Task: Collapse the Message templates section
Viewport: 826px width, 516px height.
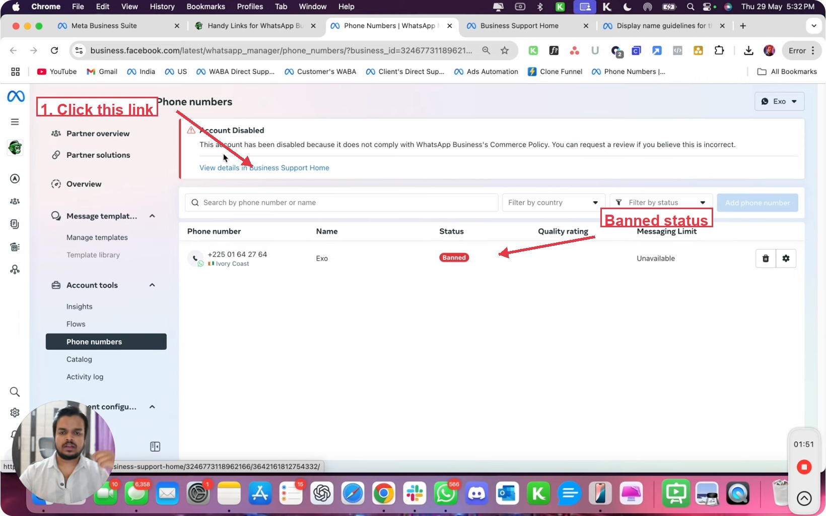Action: [x=152, y=216]
